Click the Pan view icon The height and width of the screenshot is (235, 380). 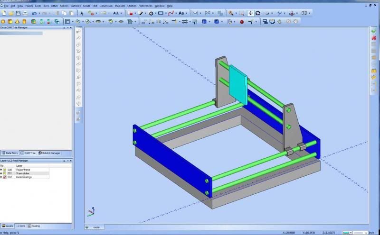pyautogui.click(x=250, y=13)
